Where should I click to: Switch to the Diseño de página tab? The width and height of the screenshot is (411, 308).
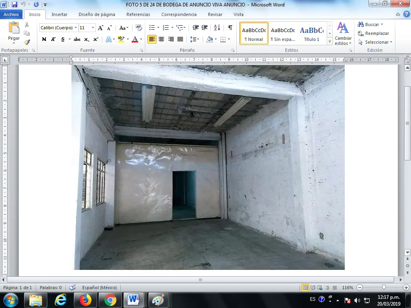click(97, 14)
